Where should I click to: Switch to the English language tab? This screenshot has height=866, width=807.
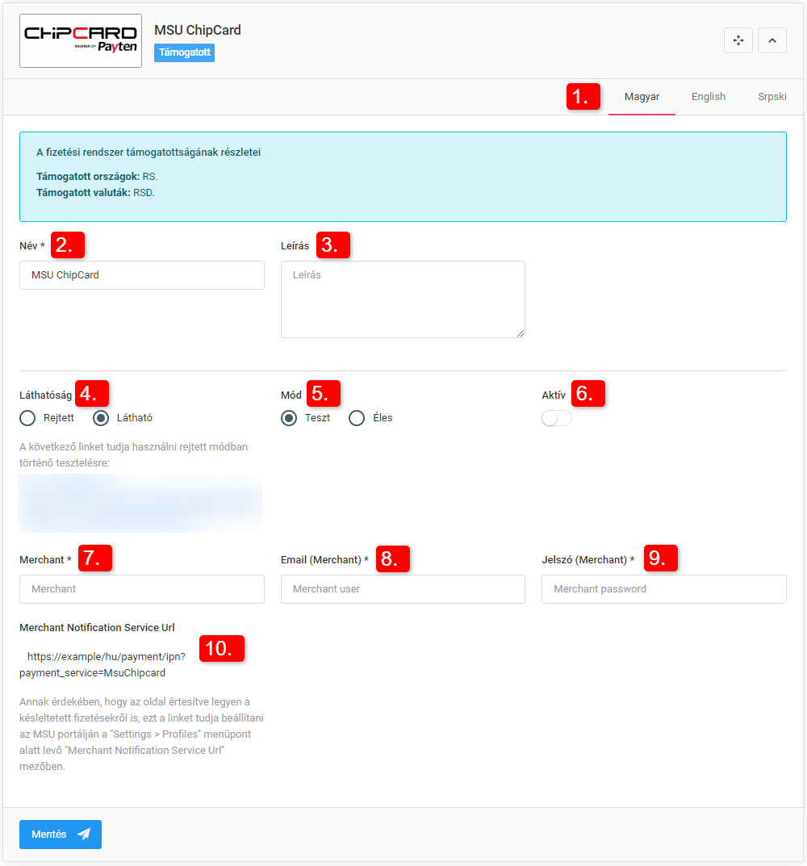708,97
